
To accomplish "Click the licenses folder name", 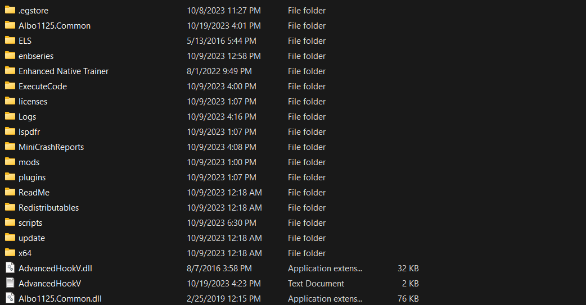I will (33, 102).
